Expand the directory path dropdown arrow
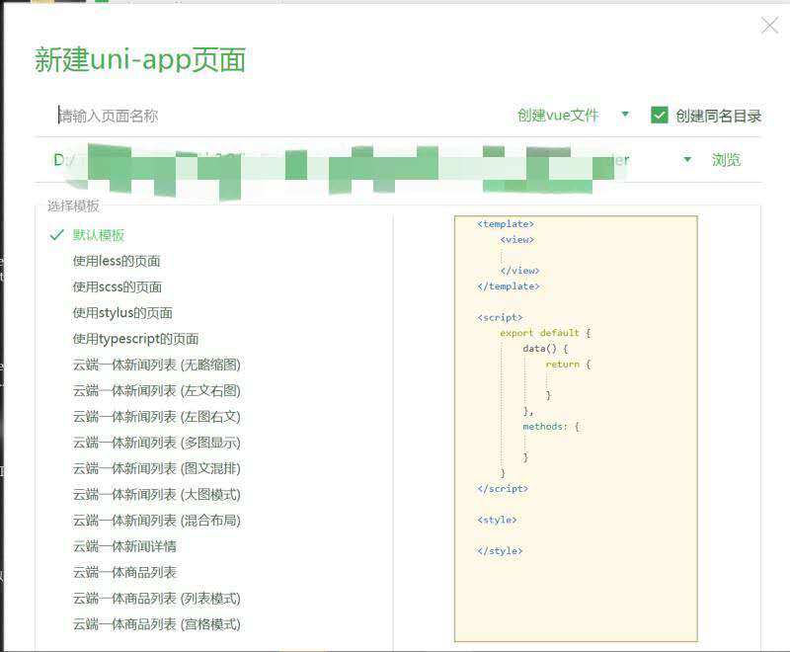790x652 pixels. click(x=687, y=160)
